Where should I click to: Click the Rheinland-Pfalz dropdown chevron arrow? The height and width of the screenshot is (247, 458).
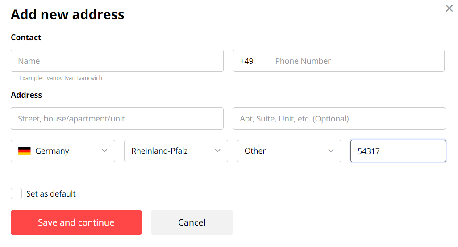click(217, 151)
